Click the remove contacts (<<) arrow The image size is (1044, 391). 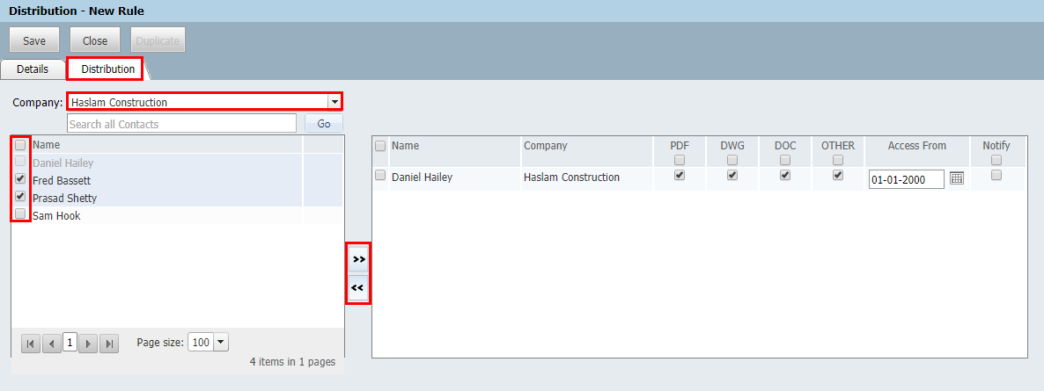(358, 288)
